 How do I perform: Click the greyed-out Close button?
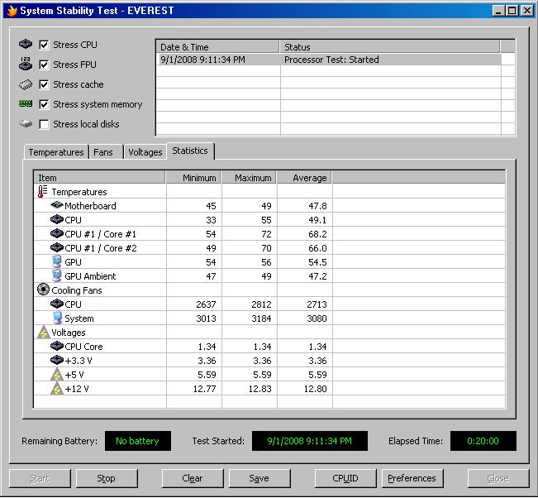tap(498, 478)
